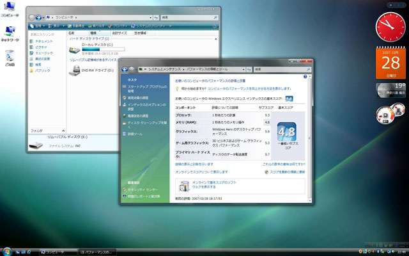Click the weather gadget showing 19°
The width and height of the screenshot is (409, 256).
tap(390, 90)
